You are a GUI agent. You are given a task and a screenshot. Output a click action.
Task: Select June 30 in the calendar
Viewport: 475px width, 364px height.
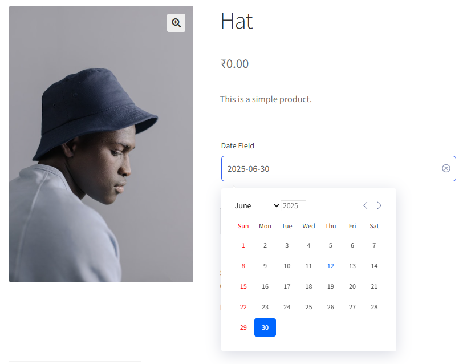[265, 327]
